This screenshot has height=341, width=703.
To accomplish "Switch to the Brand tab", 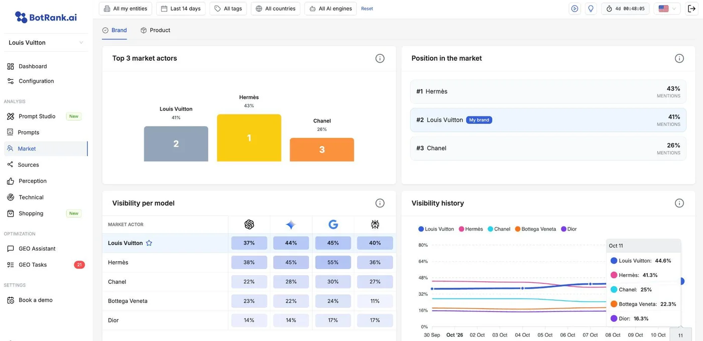I will 114,30.
